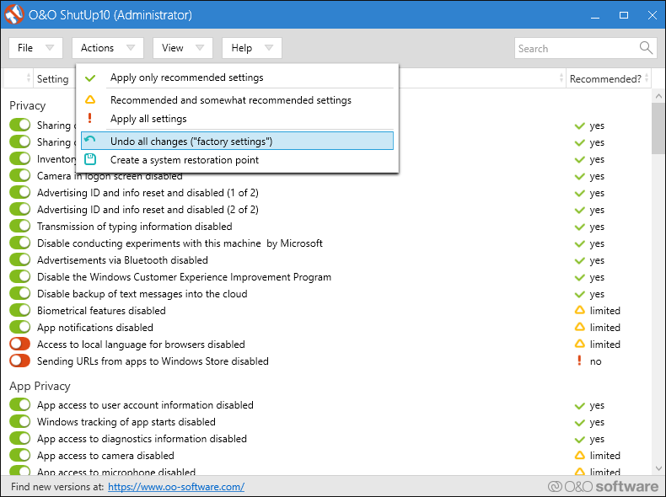
Task: Click the scrollbar up arrow
Action: click(x=658, y=96)
